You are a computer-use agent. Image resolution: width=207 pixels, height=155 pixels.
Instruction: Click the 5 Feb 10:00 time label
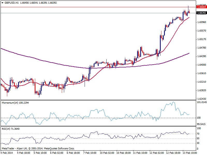click(x=40, y=153)
